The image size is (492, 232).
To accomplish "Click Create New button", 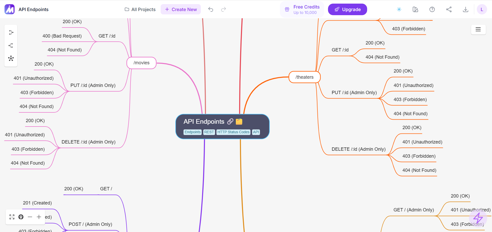I will click(181, 10).
